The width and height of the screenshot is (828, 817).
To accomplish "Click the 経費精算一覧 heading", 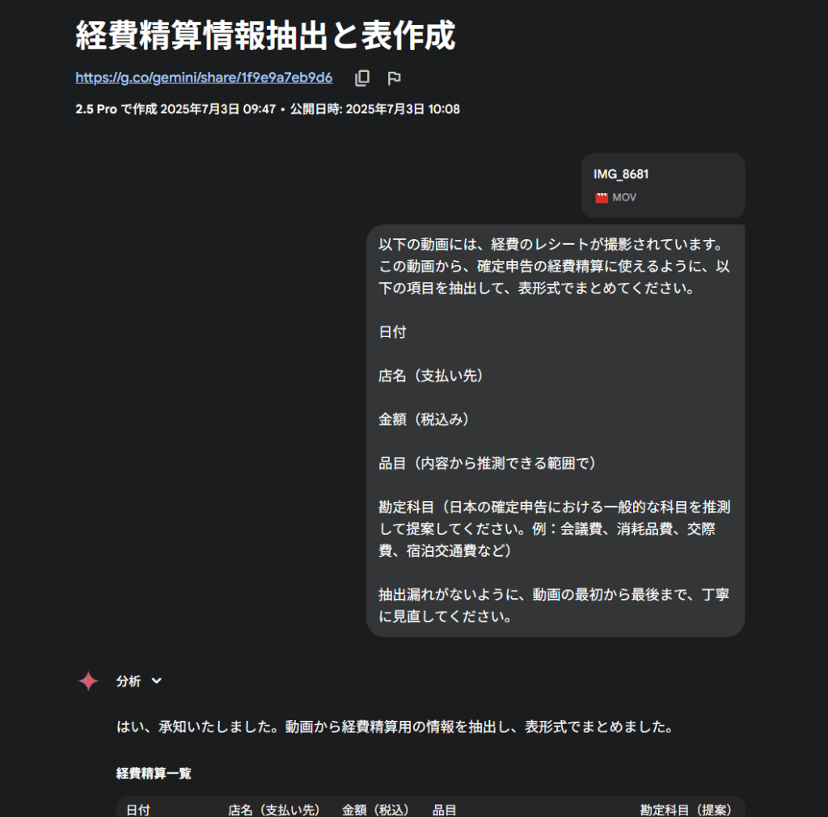I will 154,773.
